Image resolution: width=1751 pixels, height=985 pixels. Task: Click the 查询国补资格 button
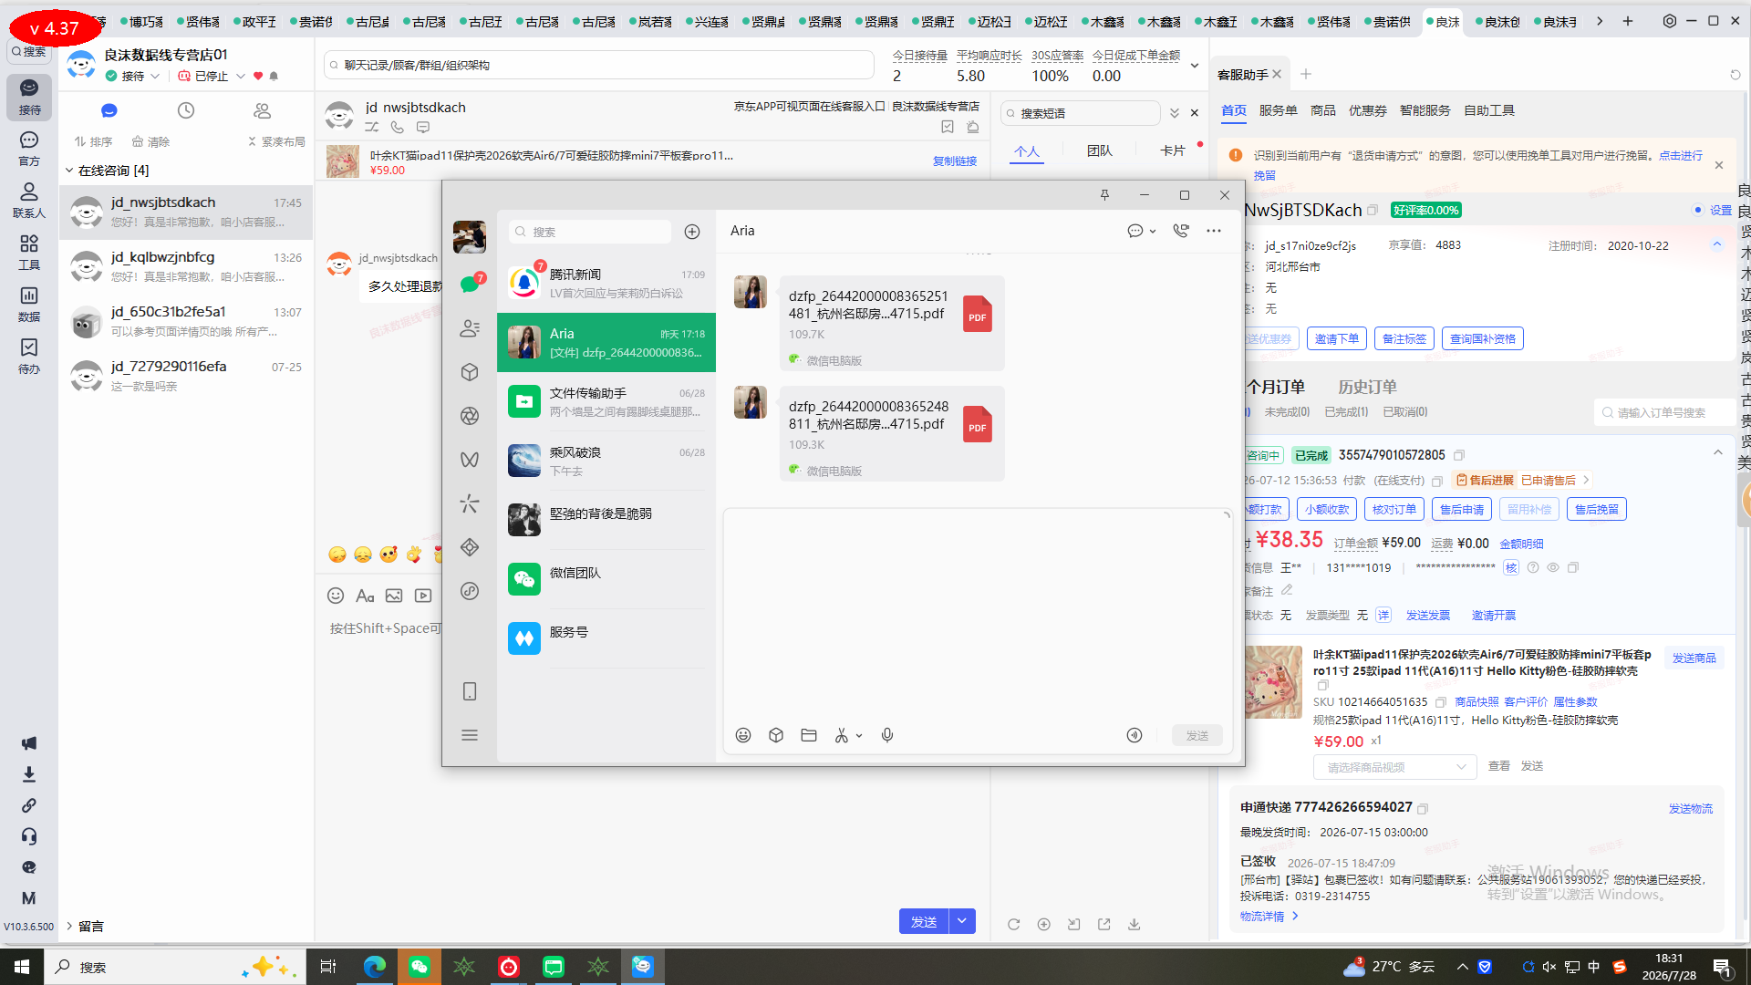[1483, 338]
